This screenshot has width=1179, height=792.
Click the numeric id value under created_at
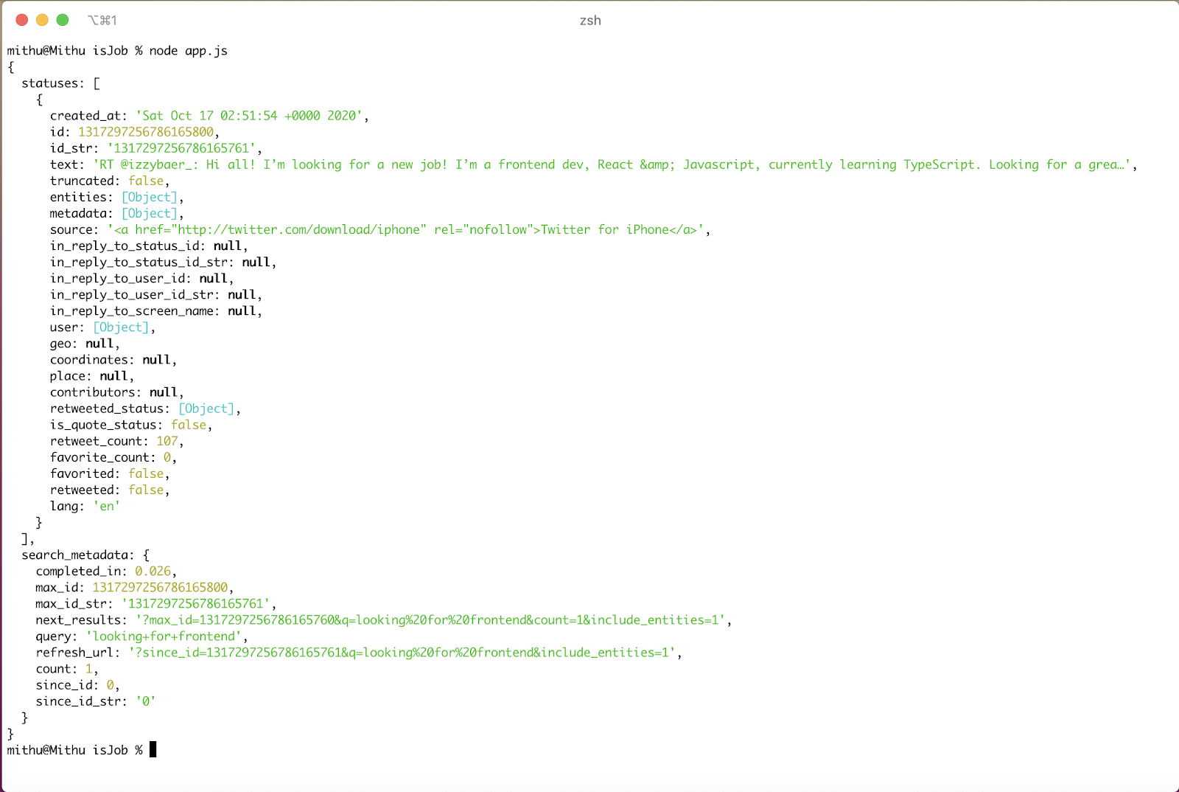146,132
